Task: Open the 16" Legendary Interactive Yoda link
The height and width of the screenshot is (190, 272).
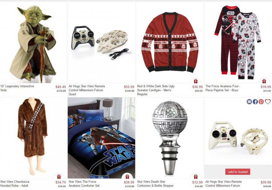Action: tap(17, 88)
